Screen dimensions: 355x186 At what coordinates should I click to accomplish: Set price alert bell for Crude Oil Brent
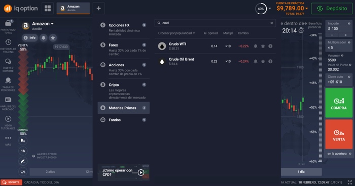tap(256, 61)
